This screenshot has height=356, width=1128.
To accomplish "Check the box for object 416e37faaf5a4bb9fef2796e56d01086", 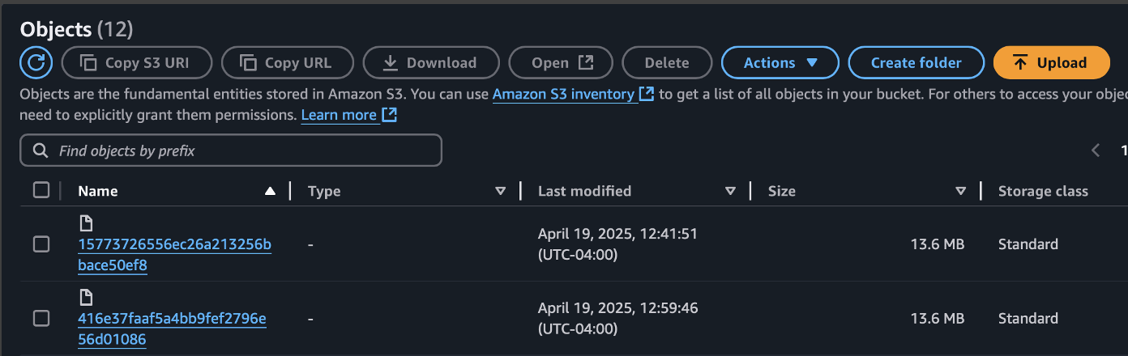I will pyautogui.click(x=41, y=319).
